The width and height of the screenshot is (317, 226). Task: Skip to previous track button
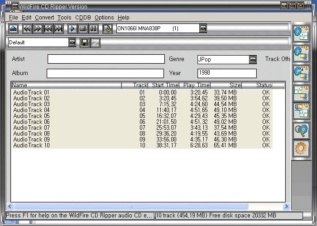(48, 28)
